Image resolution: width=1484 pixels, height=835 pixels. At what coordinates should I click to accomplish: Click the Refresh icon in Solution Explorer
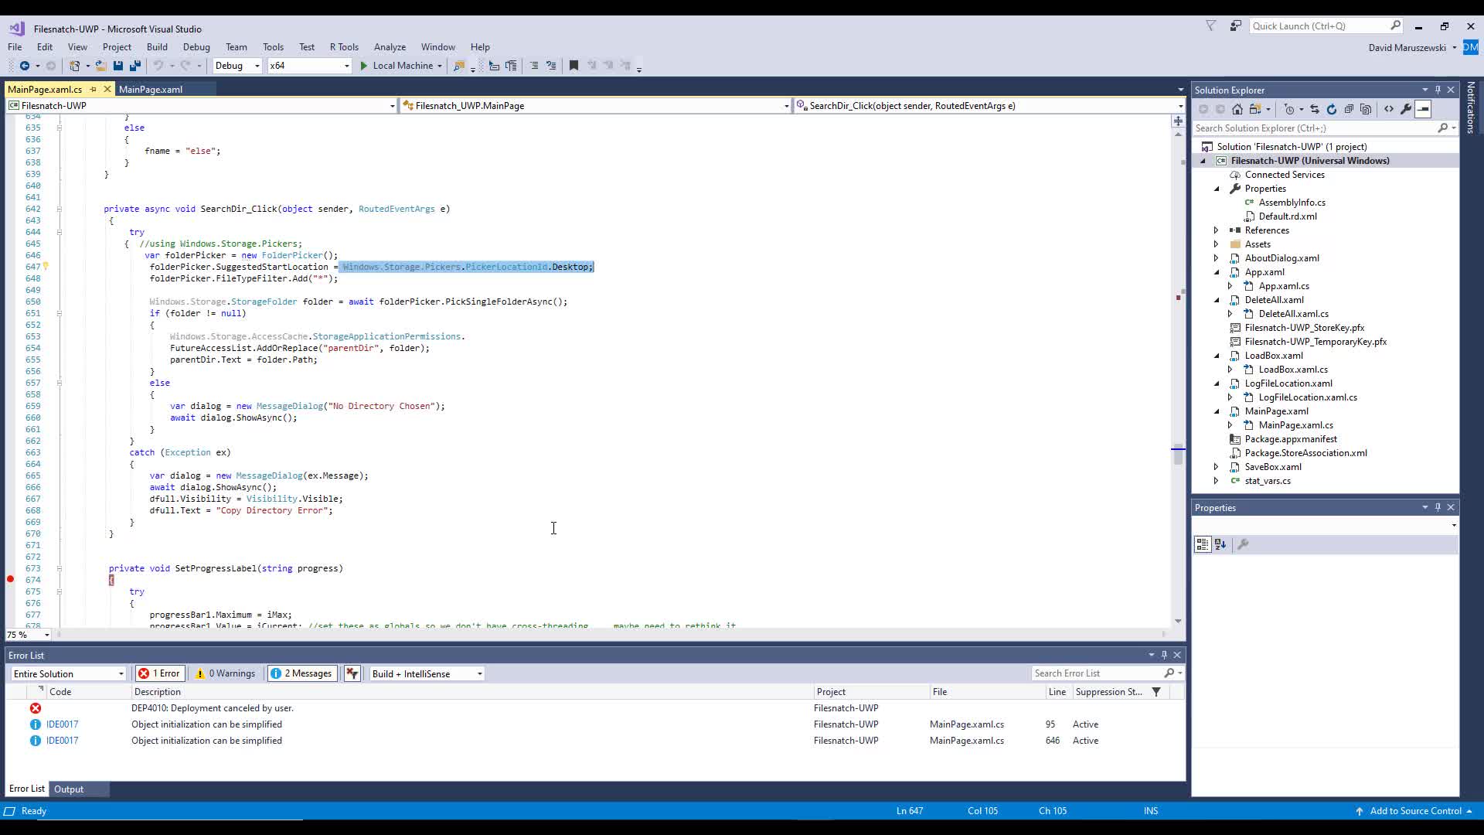1332,110
